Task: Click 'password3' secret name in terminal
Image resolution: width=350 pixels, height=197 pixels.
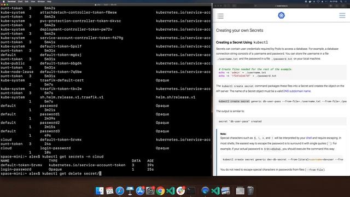Action: [x=50, y=131]
